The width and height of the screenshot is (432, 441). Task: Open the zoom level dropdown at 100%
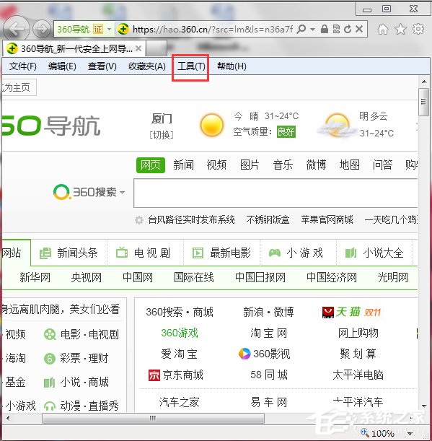410,433
